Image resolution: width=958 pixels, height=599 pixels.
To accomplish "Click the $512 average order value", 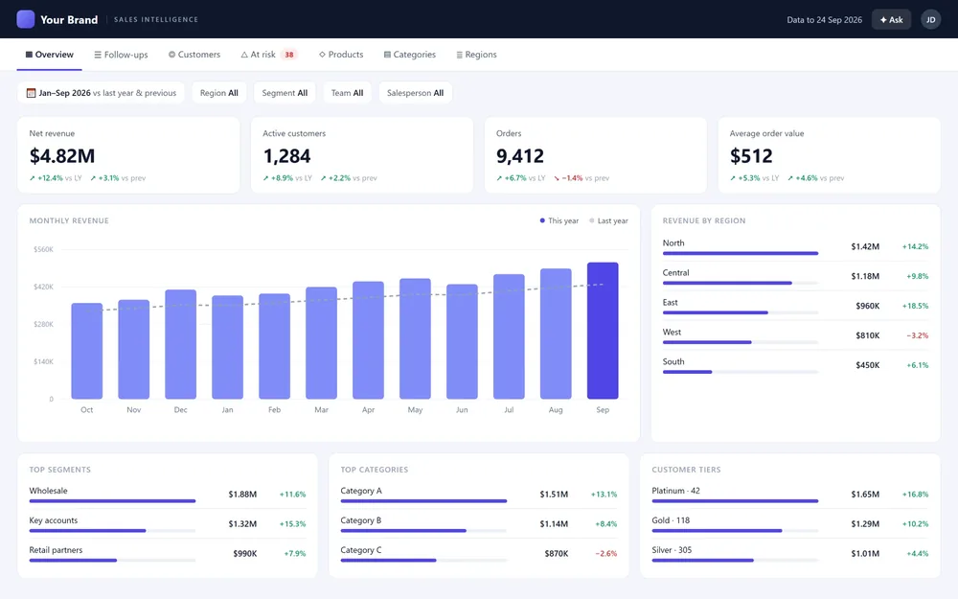I will click(x=751, y=156).
